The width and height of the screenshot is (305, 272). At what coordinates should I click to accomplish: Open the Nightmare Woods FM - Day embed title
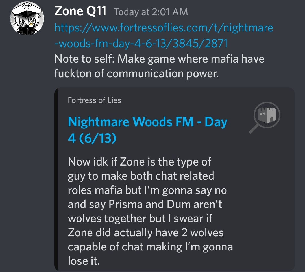[148, 122]
